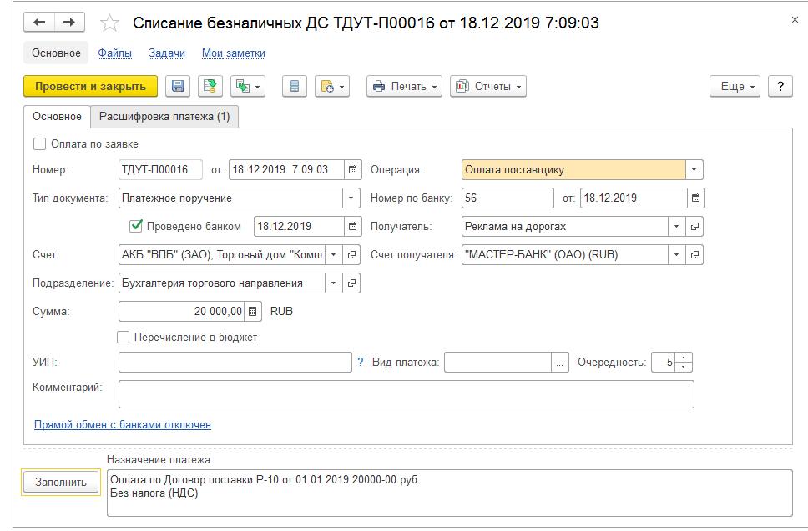Open calculator icon in Сумма field
Image resolution: width=808 pixels, height=531 pixels.
coord(253,312)
